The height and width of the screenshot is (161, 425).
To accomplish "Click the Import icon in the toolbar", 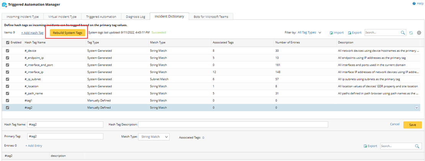I will [x=332, y=33].
